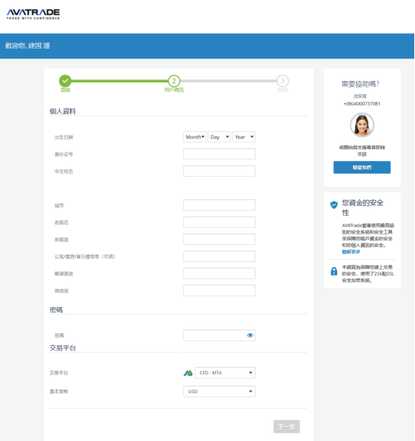Click the blue shield security icon
Image resolution: width=415 pixels, height=441 pixels.
click(334, 204)
